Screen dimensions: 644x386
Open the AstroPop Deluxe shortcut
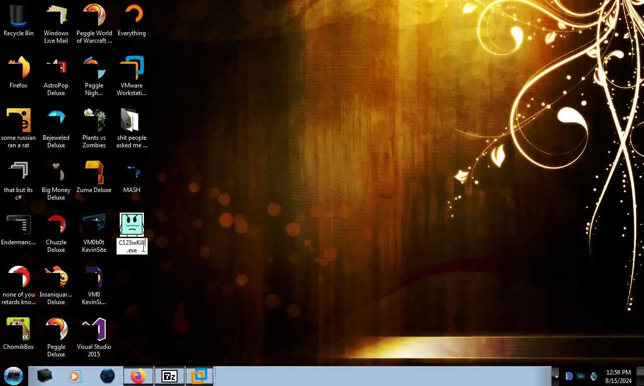pyautogui.click(x=56, y=76)
